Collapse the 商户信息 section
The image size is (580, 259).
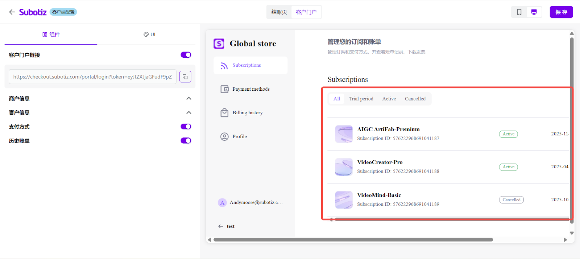coord(188,98)
